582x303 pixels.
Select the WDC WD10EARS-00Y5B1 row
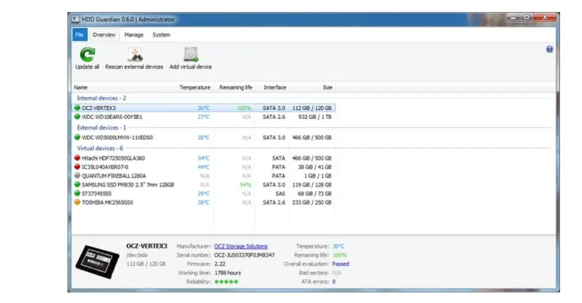(x=204, y=117)
